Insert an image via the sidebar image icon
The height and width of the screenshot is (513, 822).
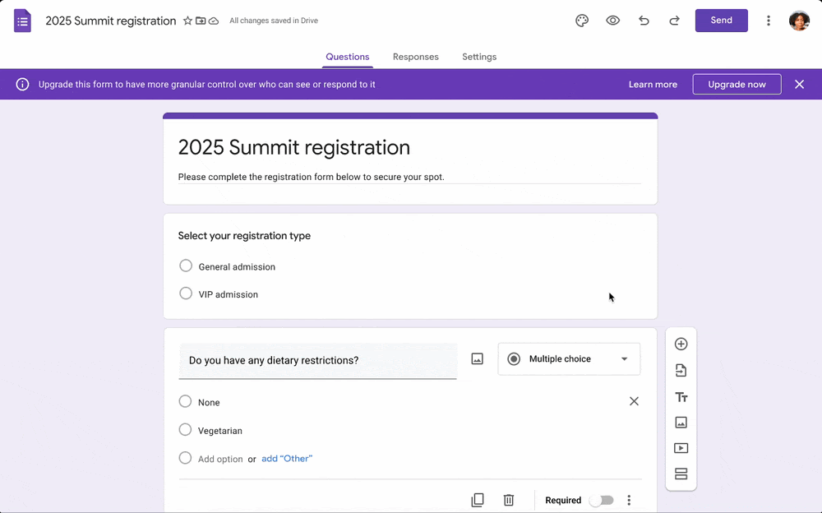click(x=681, y=422)
